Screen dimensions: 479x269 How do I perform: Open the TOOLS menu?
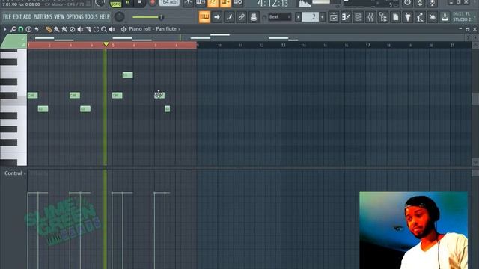point(91,16)
